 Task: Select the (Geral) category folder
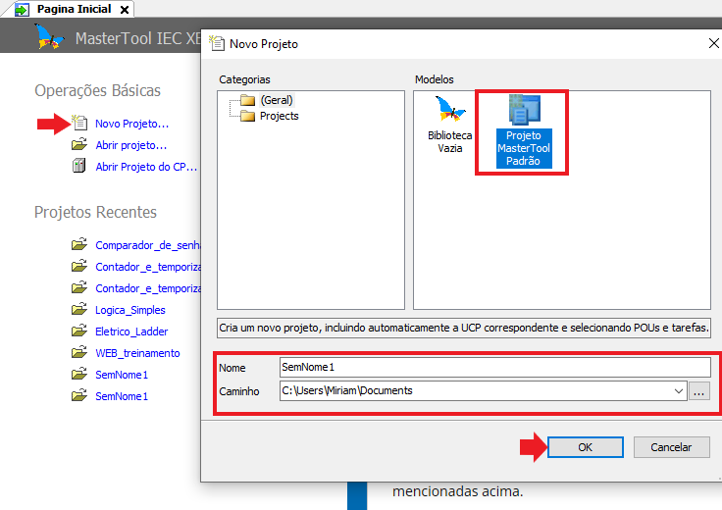(x=248, y=100)
